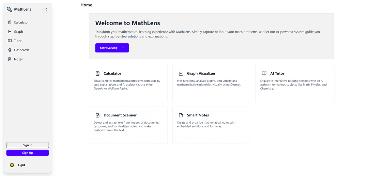Click the Welcome to MathLens heading
The width and height of the screenshot is (368, 176).
coord(128,23)
